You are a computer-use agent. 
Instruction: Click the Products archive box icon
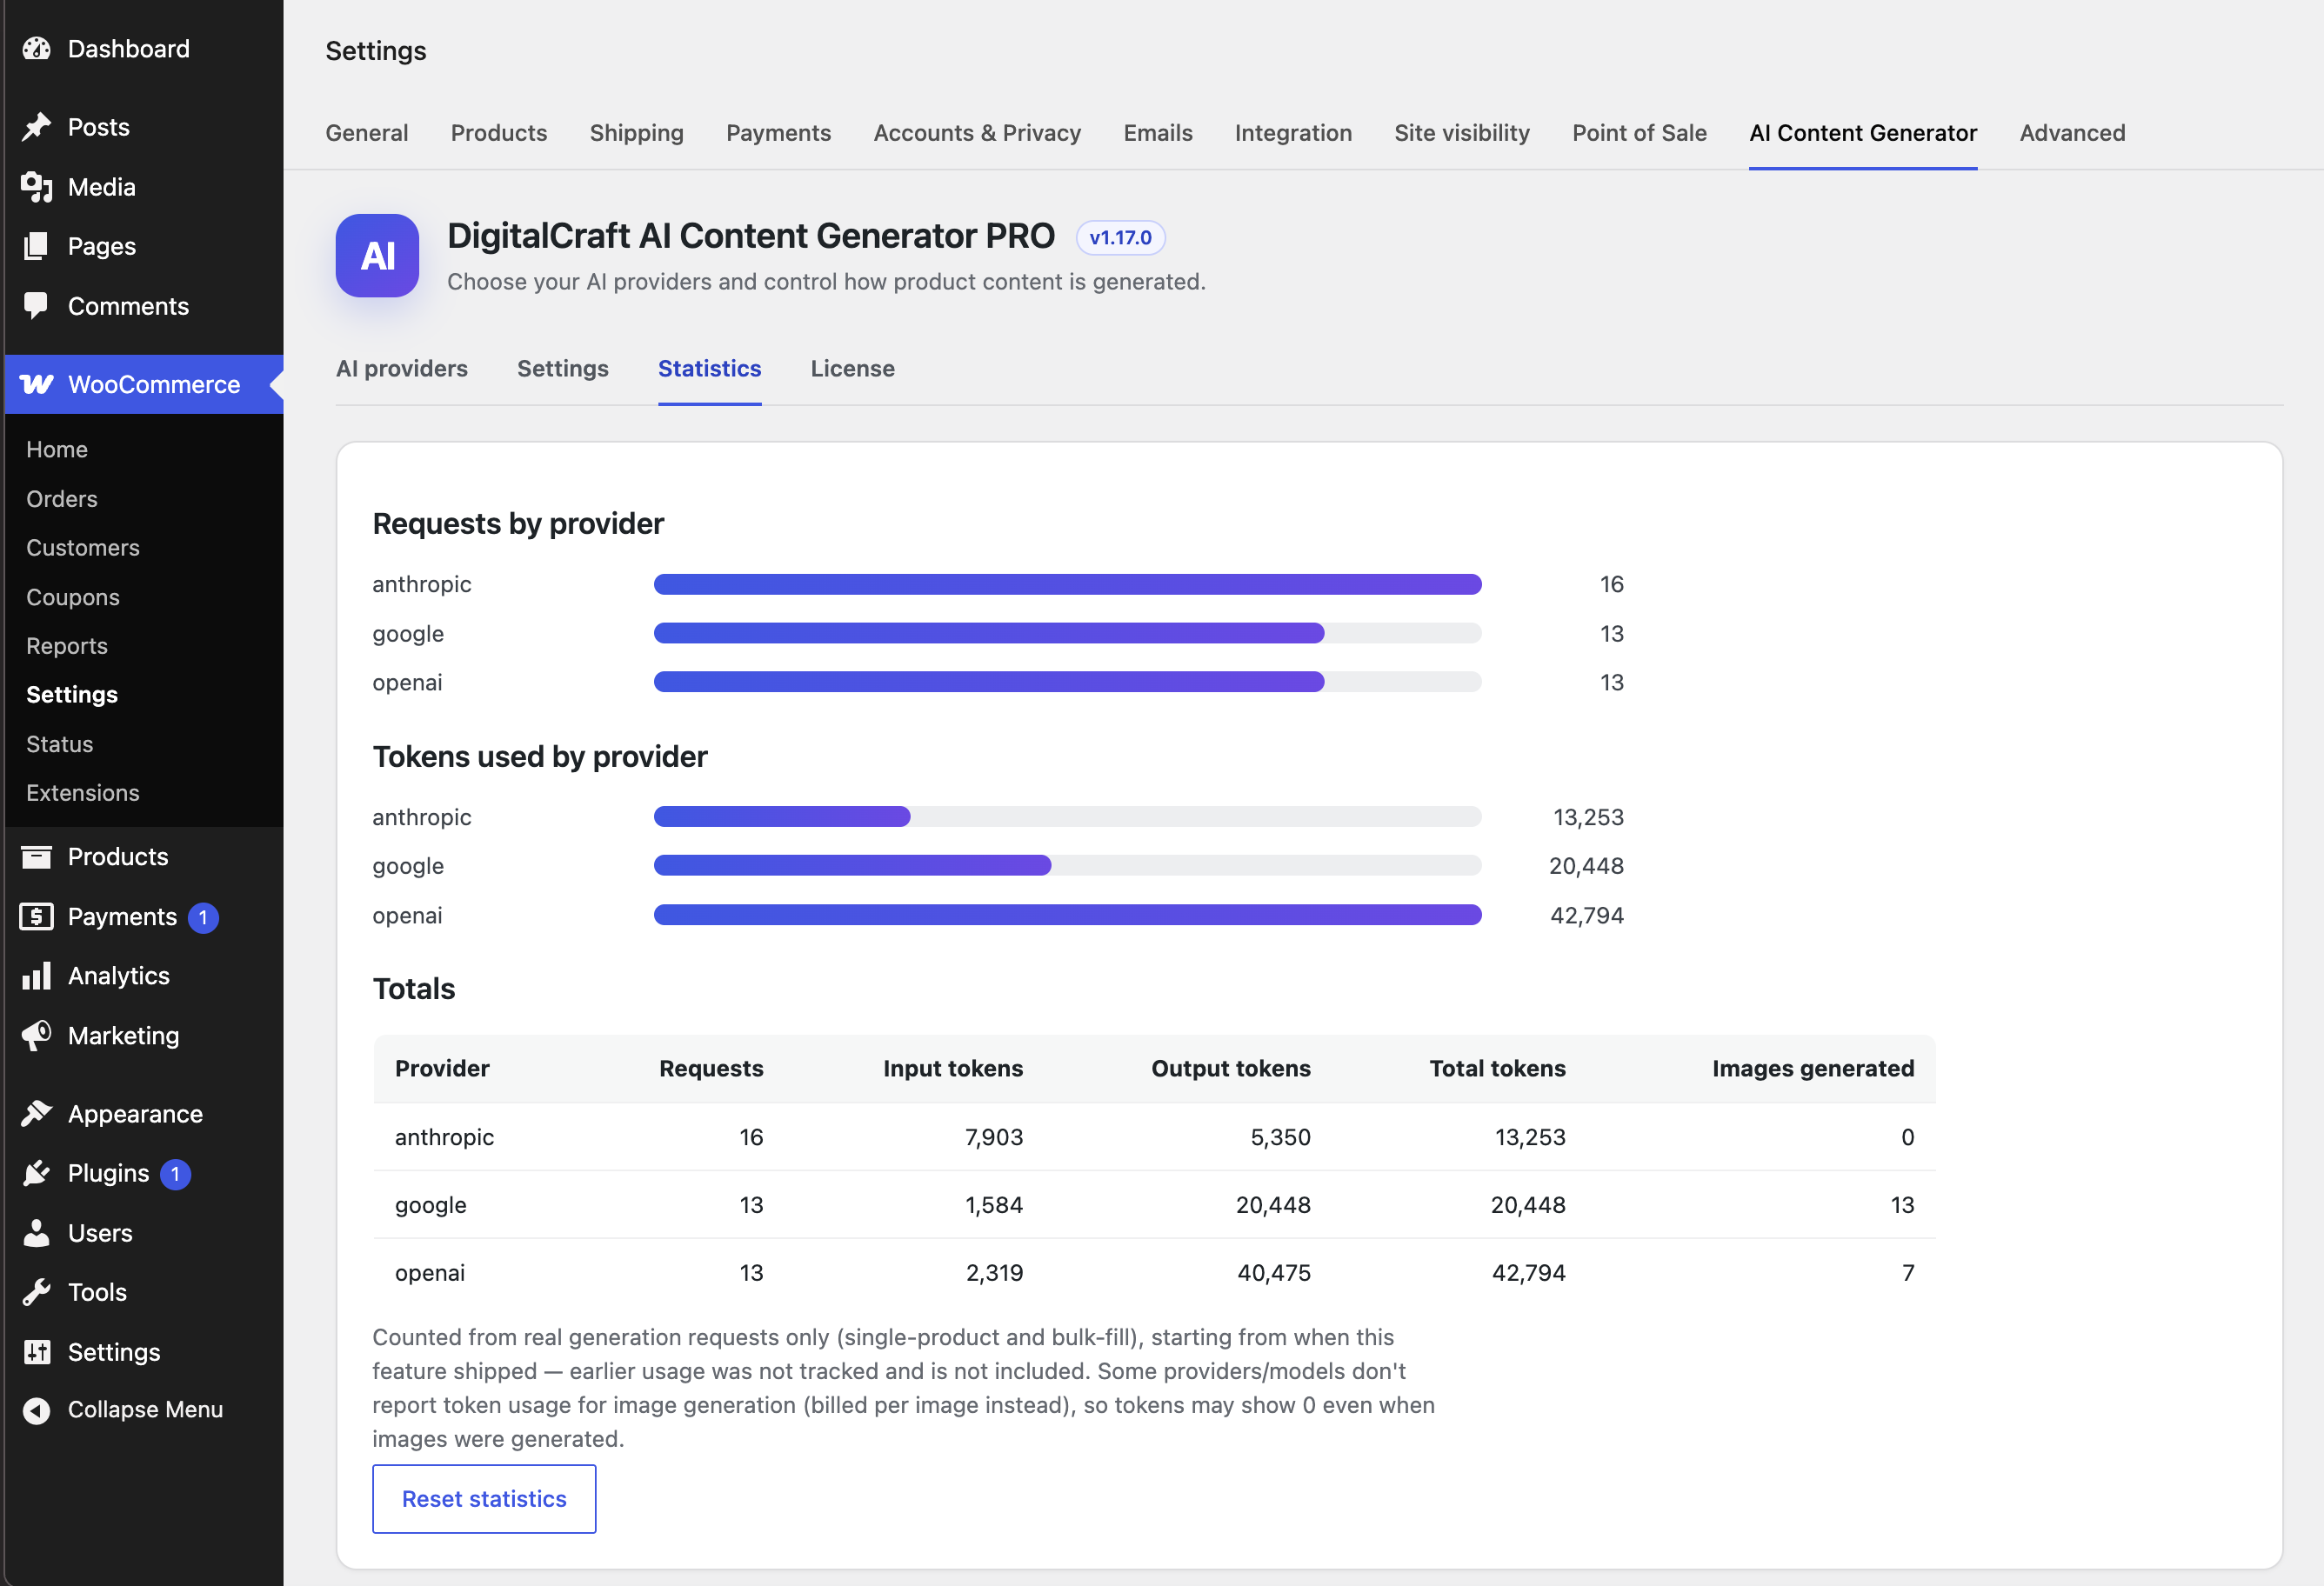pyautogui.click(x=37, y=857)
